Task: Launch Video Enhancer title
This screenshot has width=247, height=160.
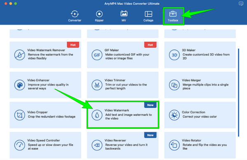Action: (38, 80)
